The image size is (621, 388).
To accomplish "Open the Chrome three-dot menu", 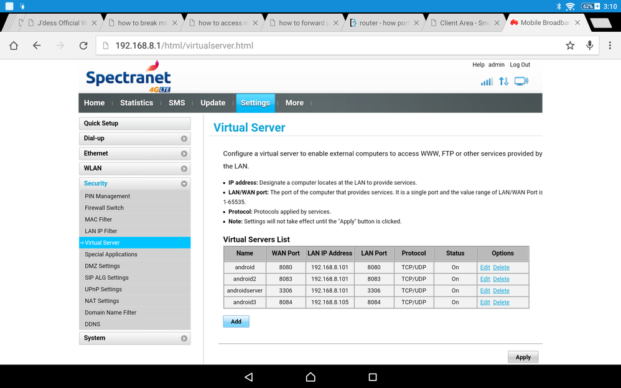I will point(610,45).
